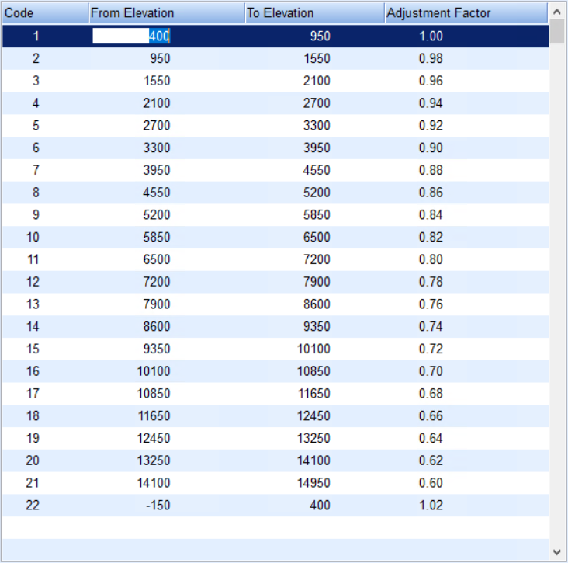
Task: Select Adjustment Factor 0.98 cell
Action: pos(431,58)
